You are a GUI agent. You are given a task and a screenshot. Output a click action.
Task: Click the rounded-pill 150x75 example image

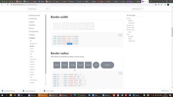[107, 65]
